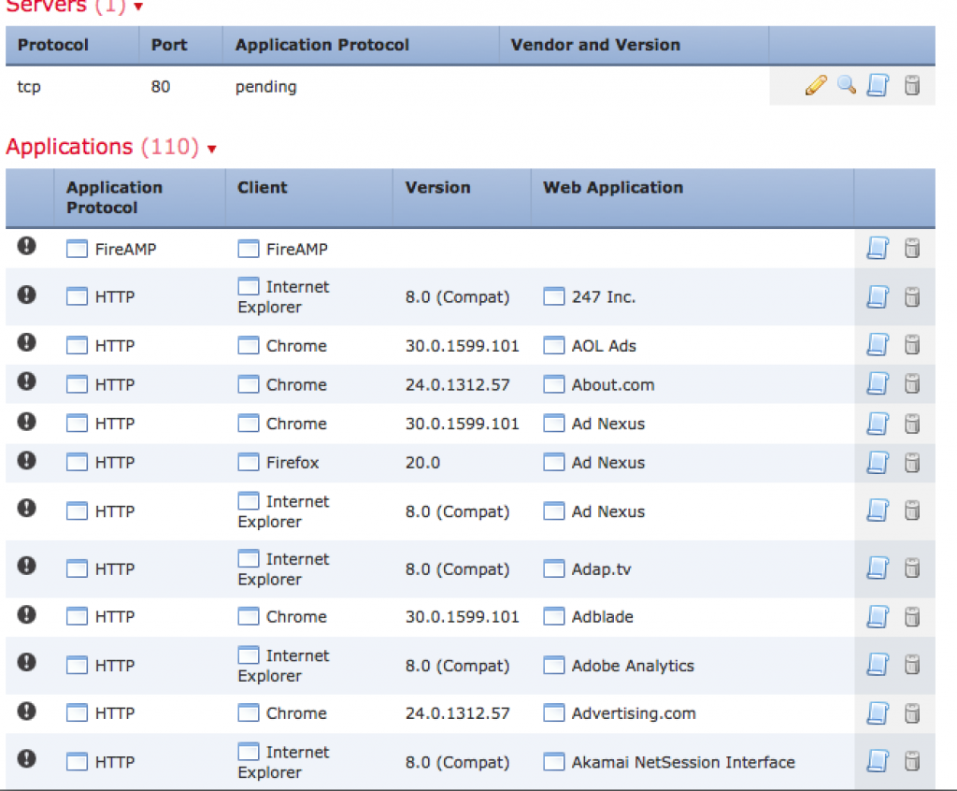
Task: Click the Web Application column header
Action: (613, 187)
